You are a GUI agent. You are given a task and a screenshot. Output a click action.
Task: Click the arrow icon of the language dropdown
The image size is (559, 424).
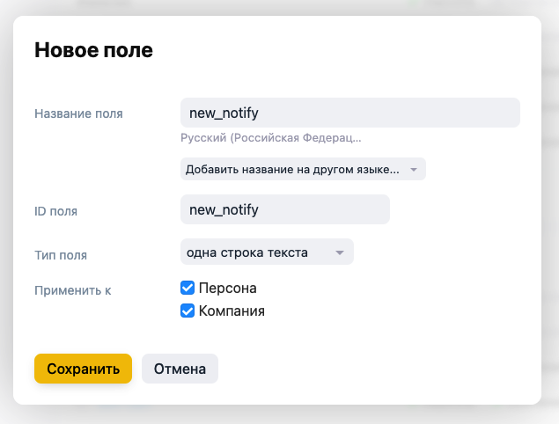pyautogui.click(x=414, y=170)
